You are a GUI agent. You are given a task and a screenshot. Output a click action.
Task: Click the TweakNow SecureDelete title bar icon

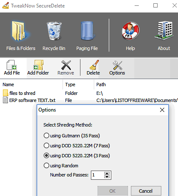[x=5, y=5]
